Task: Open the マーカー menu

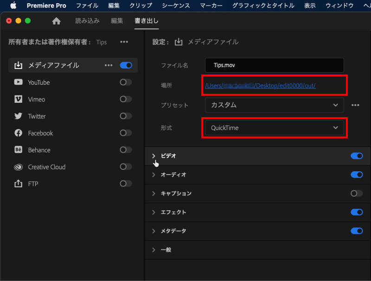Action: point(211,6)
